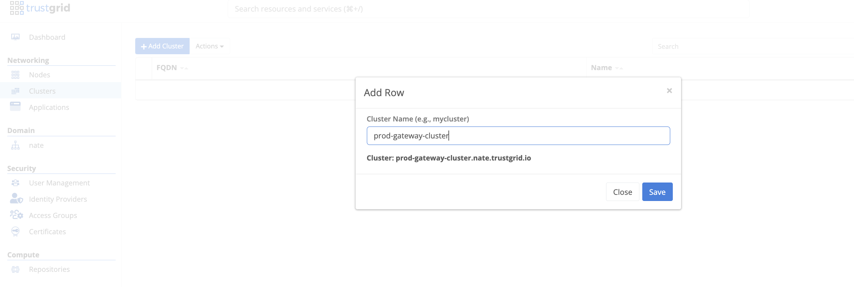Click the Dashboard icon in sidebar
The width and height of the screenshot is (854, 287).
[15, 37]
